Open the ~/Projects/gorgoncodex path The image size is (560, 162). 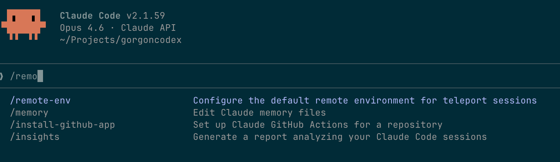click(x=121, y=40)
